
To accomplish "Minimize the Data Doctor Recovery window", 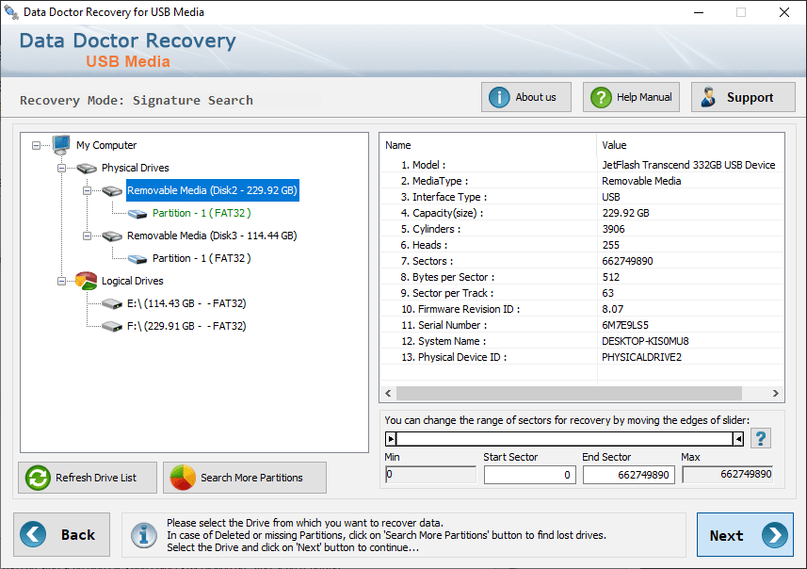I will coord(699,12).
